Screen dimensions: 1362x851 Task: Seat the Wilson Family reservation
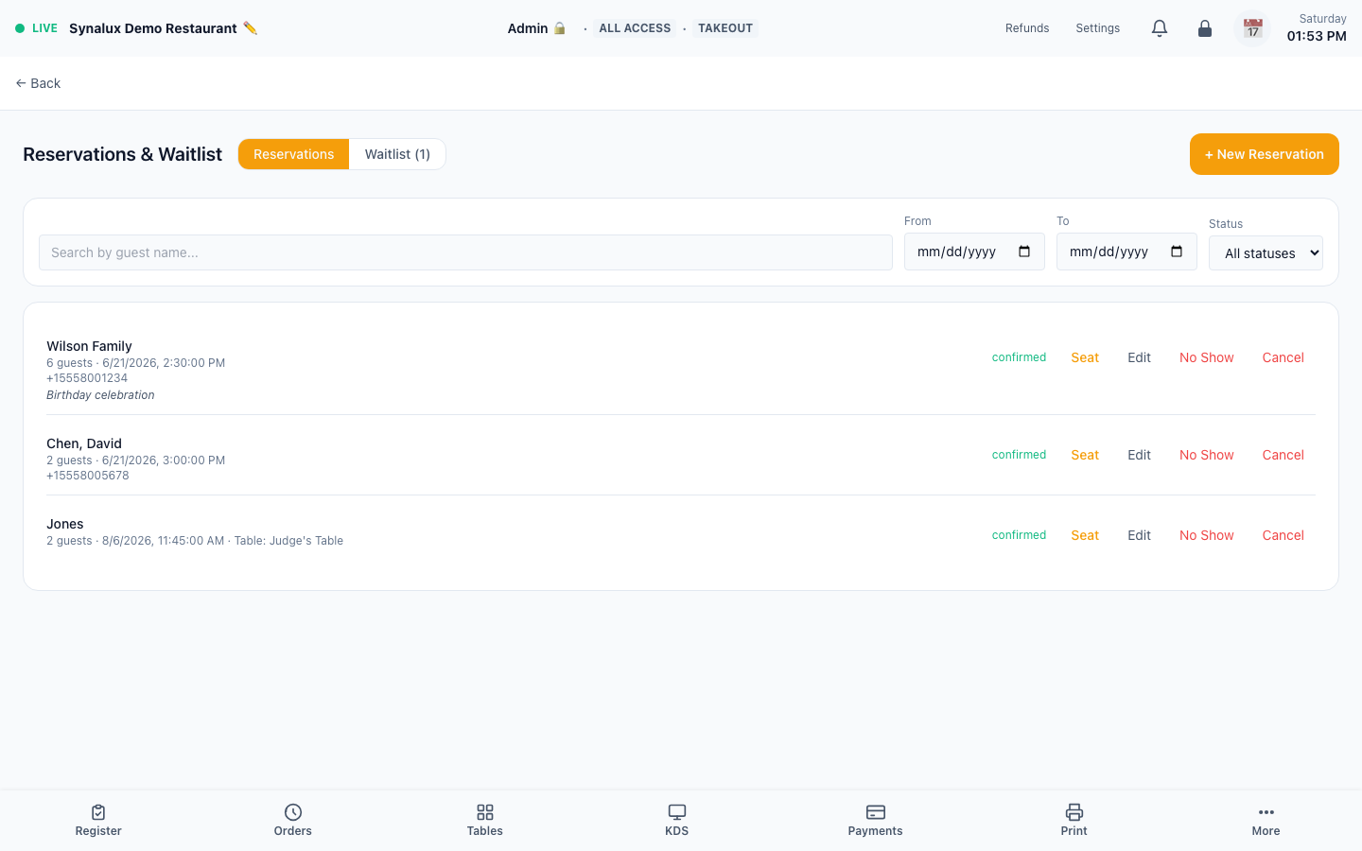click(1085, 357)
